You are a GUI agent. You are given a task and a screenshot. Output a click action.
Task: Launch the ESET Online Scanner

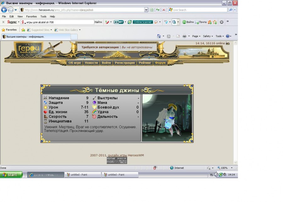tap(142, 22)
